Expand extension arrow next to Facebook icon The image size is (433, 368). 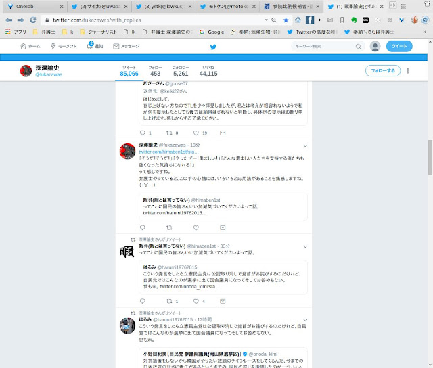320,20
